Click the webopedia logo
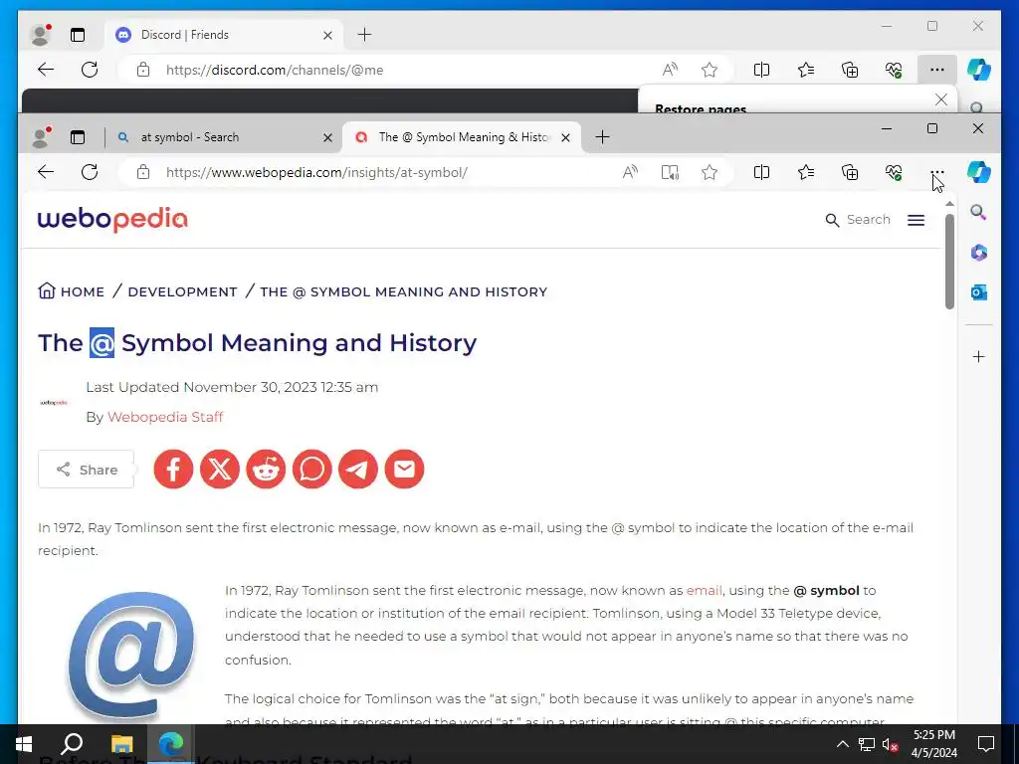 click(112, 220)
